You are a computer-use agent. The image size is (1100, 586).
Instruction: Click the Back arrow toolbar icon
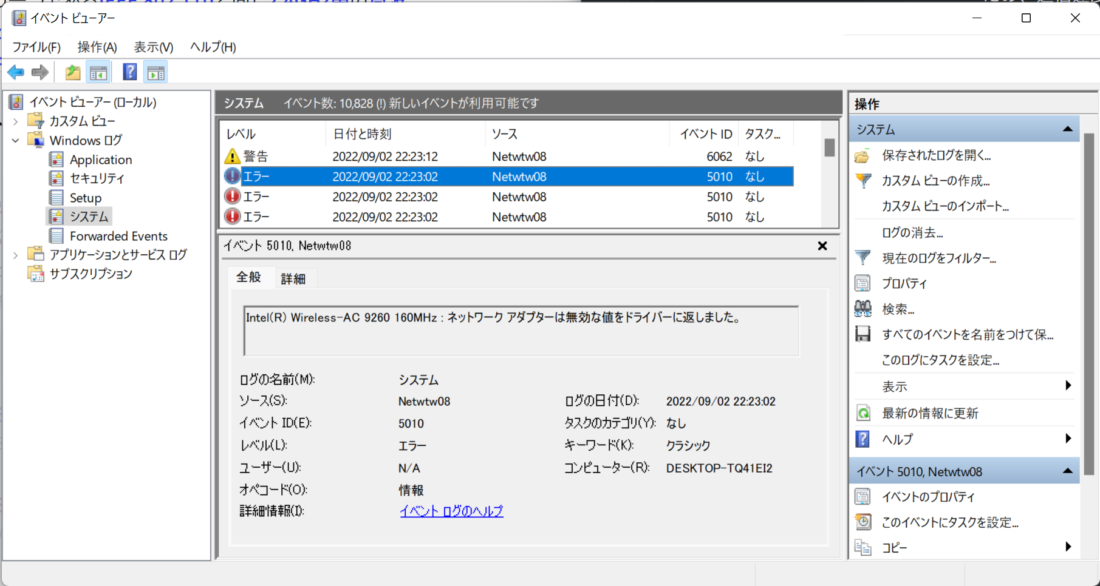(16, 73)
